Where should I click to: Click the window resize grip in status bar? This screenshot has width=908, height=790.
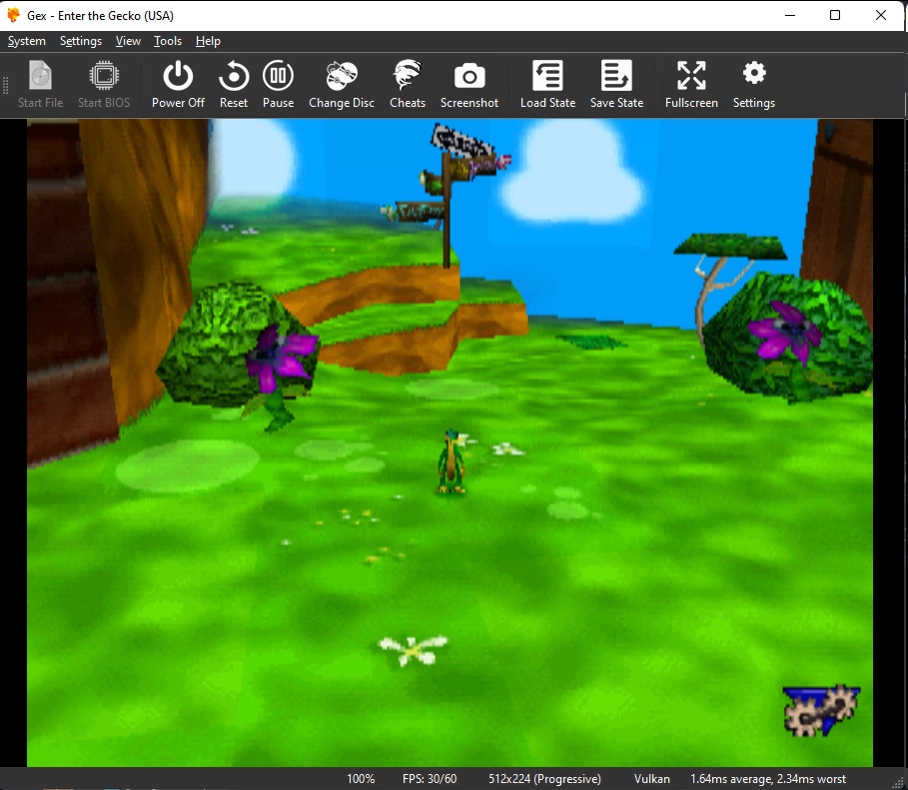point(898,783)
